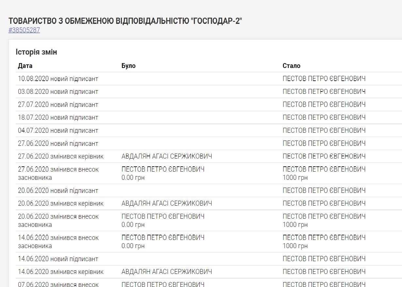This screenshot has width=402, height=287.
Task: Click 'ПЕСТОВ ПЕТРО ЄВГЕНОВИЧ' in 27.07.2020 row
Action: 324,105
